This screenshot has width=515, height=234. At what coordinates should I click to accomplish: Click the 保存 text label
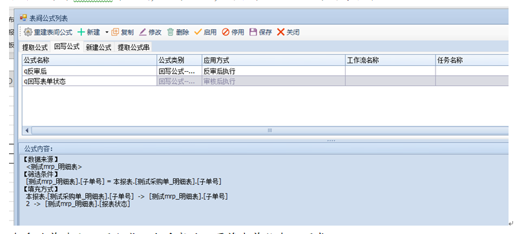pyautogui.click(x=266, y=32)
